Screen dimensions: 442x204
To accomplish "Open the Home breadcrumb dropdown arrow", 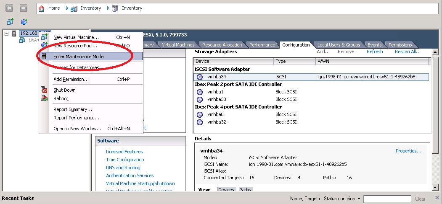I will click(67, 8).
